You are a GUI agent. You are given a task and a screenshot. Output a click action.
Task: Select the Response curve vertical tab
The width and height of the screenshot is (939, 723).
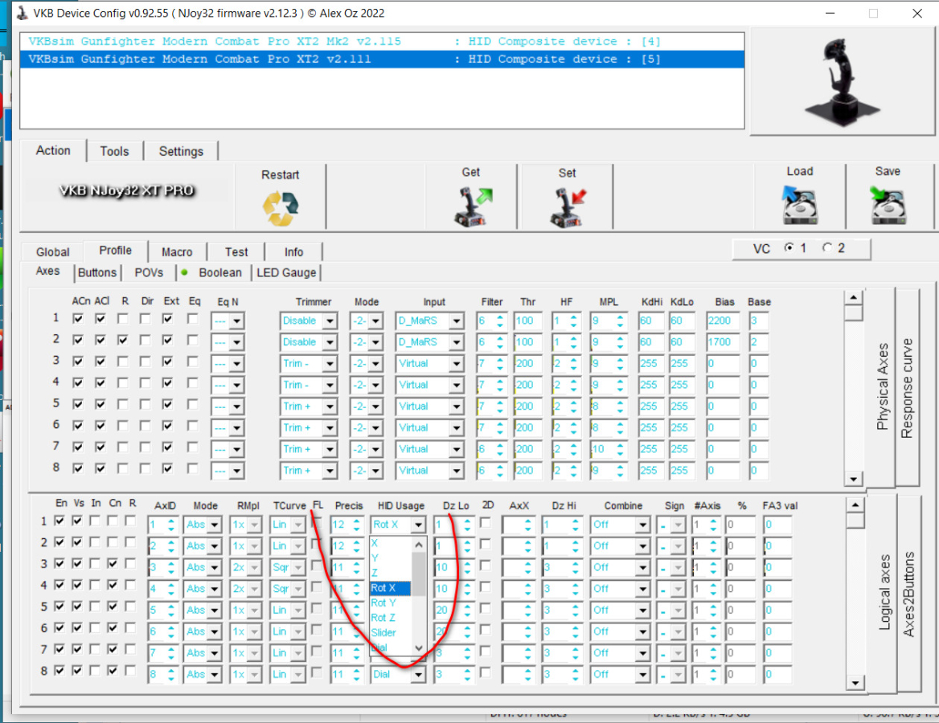point(908,388)
